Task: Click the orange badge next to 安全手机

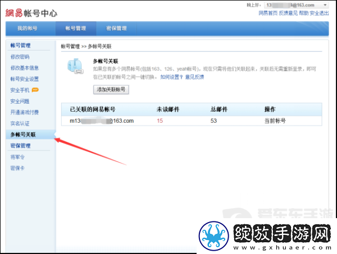Action: click(35, 90)
